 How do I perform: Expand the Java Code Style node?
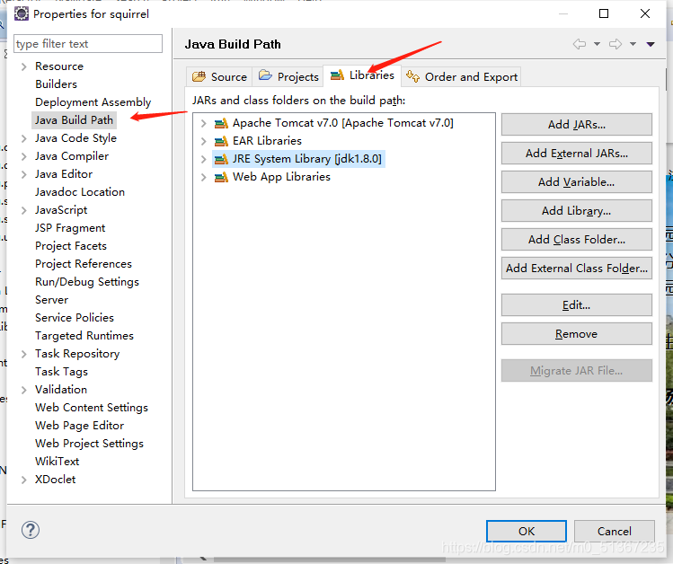pos(24,138)
